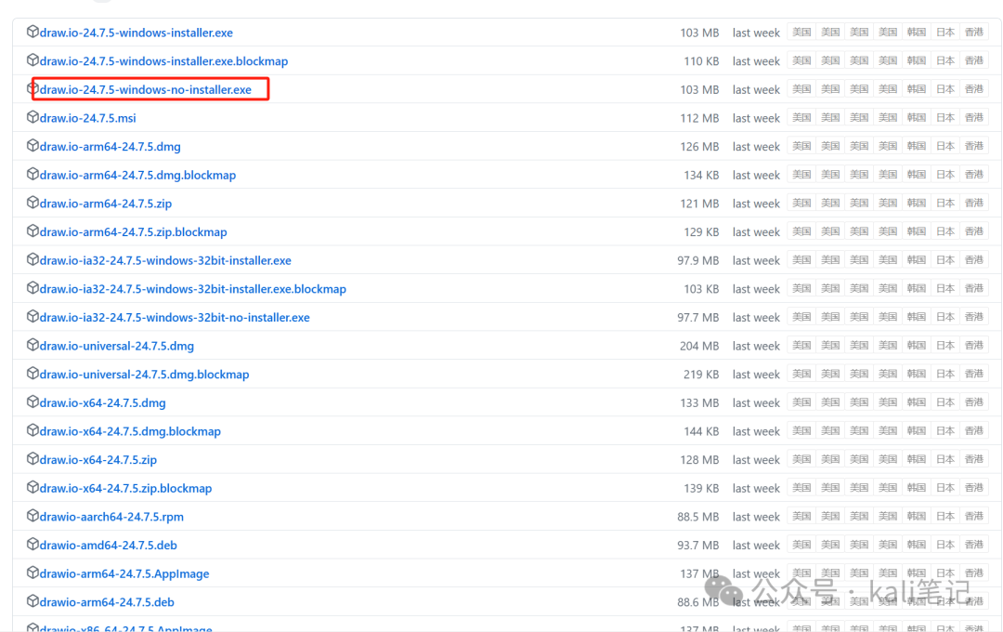Image resolution: width=1003 pixels, height=632 pixels.
Task: Open the drawio-arm64-24.7.5.deb link
Action: click(x=107, y=602)
